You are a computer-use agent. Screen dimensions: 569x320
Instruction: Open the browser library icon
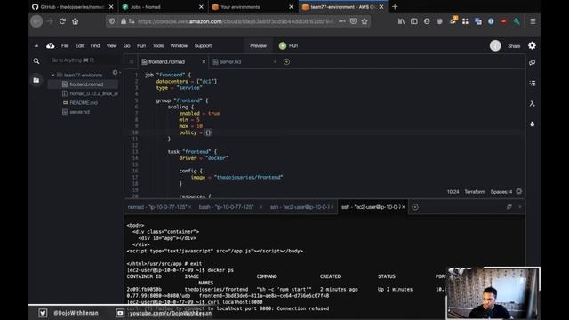tap(401, 21)
